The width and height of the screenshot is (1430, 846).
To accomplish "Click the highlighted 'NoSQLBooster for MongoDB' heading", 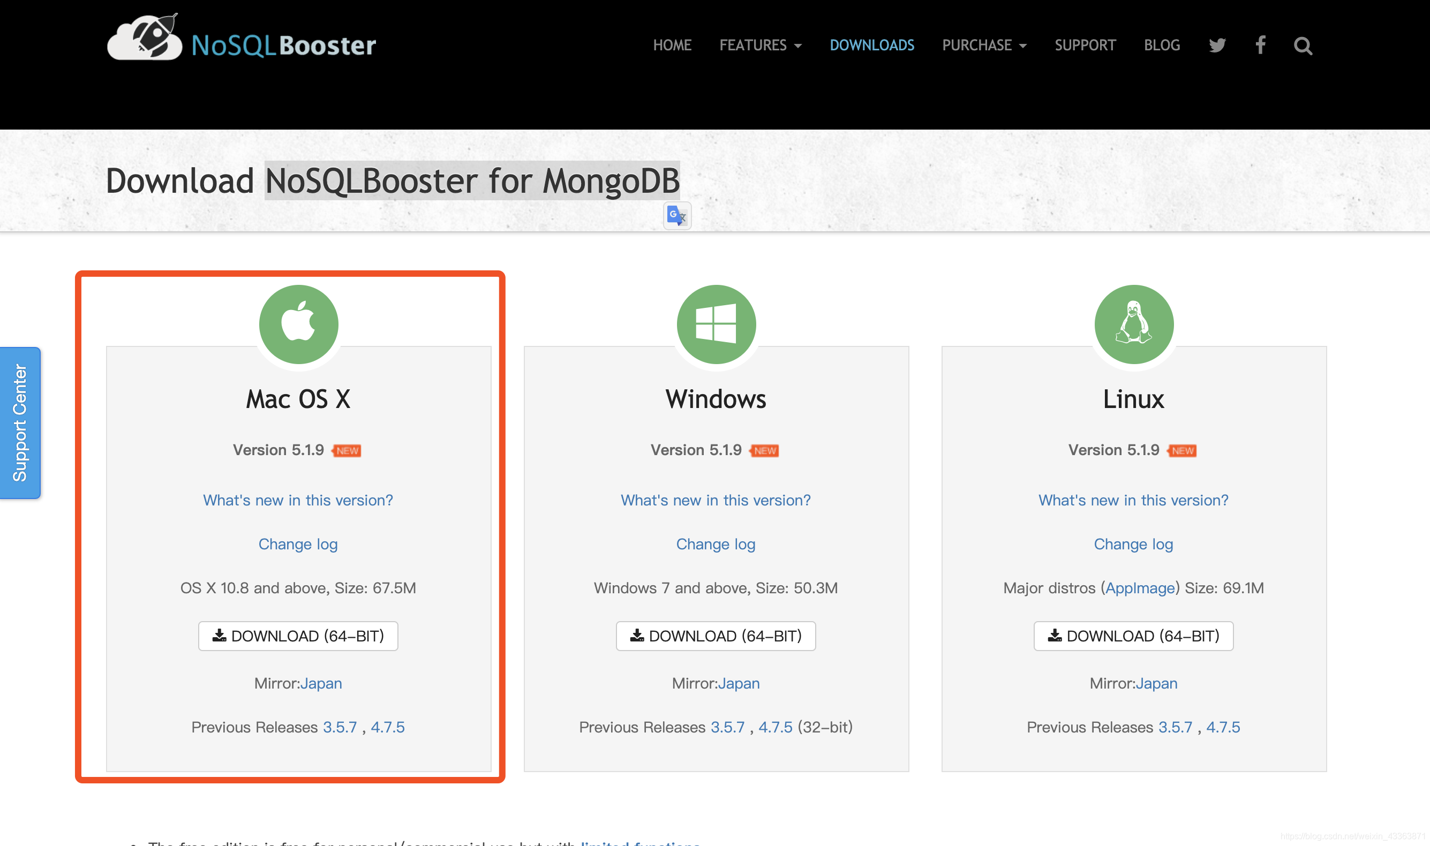I will point(472,181).
